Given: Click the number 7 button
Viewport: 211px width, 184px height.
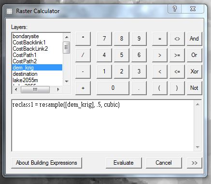Looking at the screenshot, I should 104,39.
